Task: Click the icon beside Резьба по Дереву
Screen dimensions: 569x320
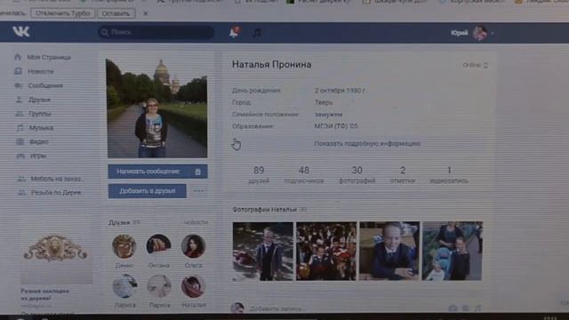Action: tap(22, 193)
